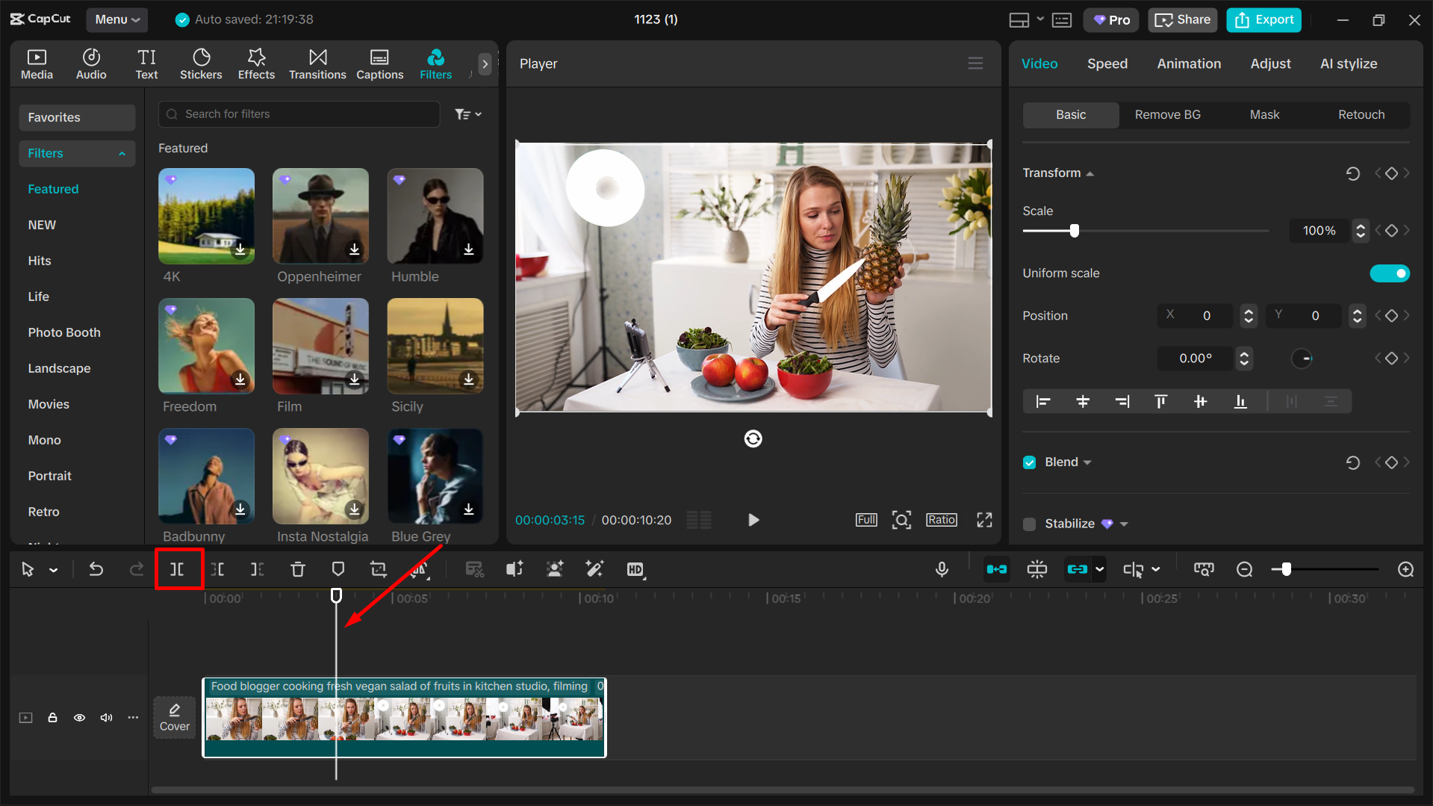Viewport: 1433px width, 806px height.
Task: Click the Export button
Action: pyautogui.click(x=1263, y=19)
